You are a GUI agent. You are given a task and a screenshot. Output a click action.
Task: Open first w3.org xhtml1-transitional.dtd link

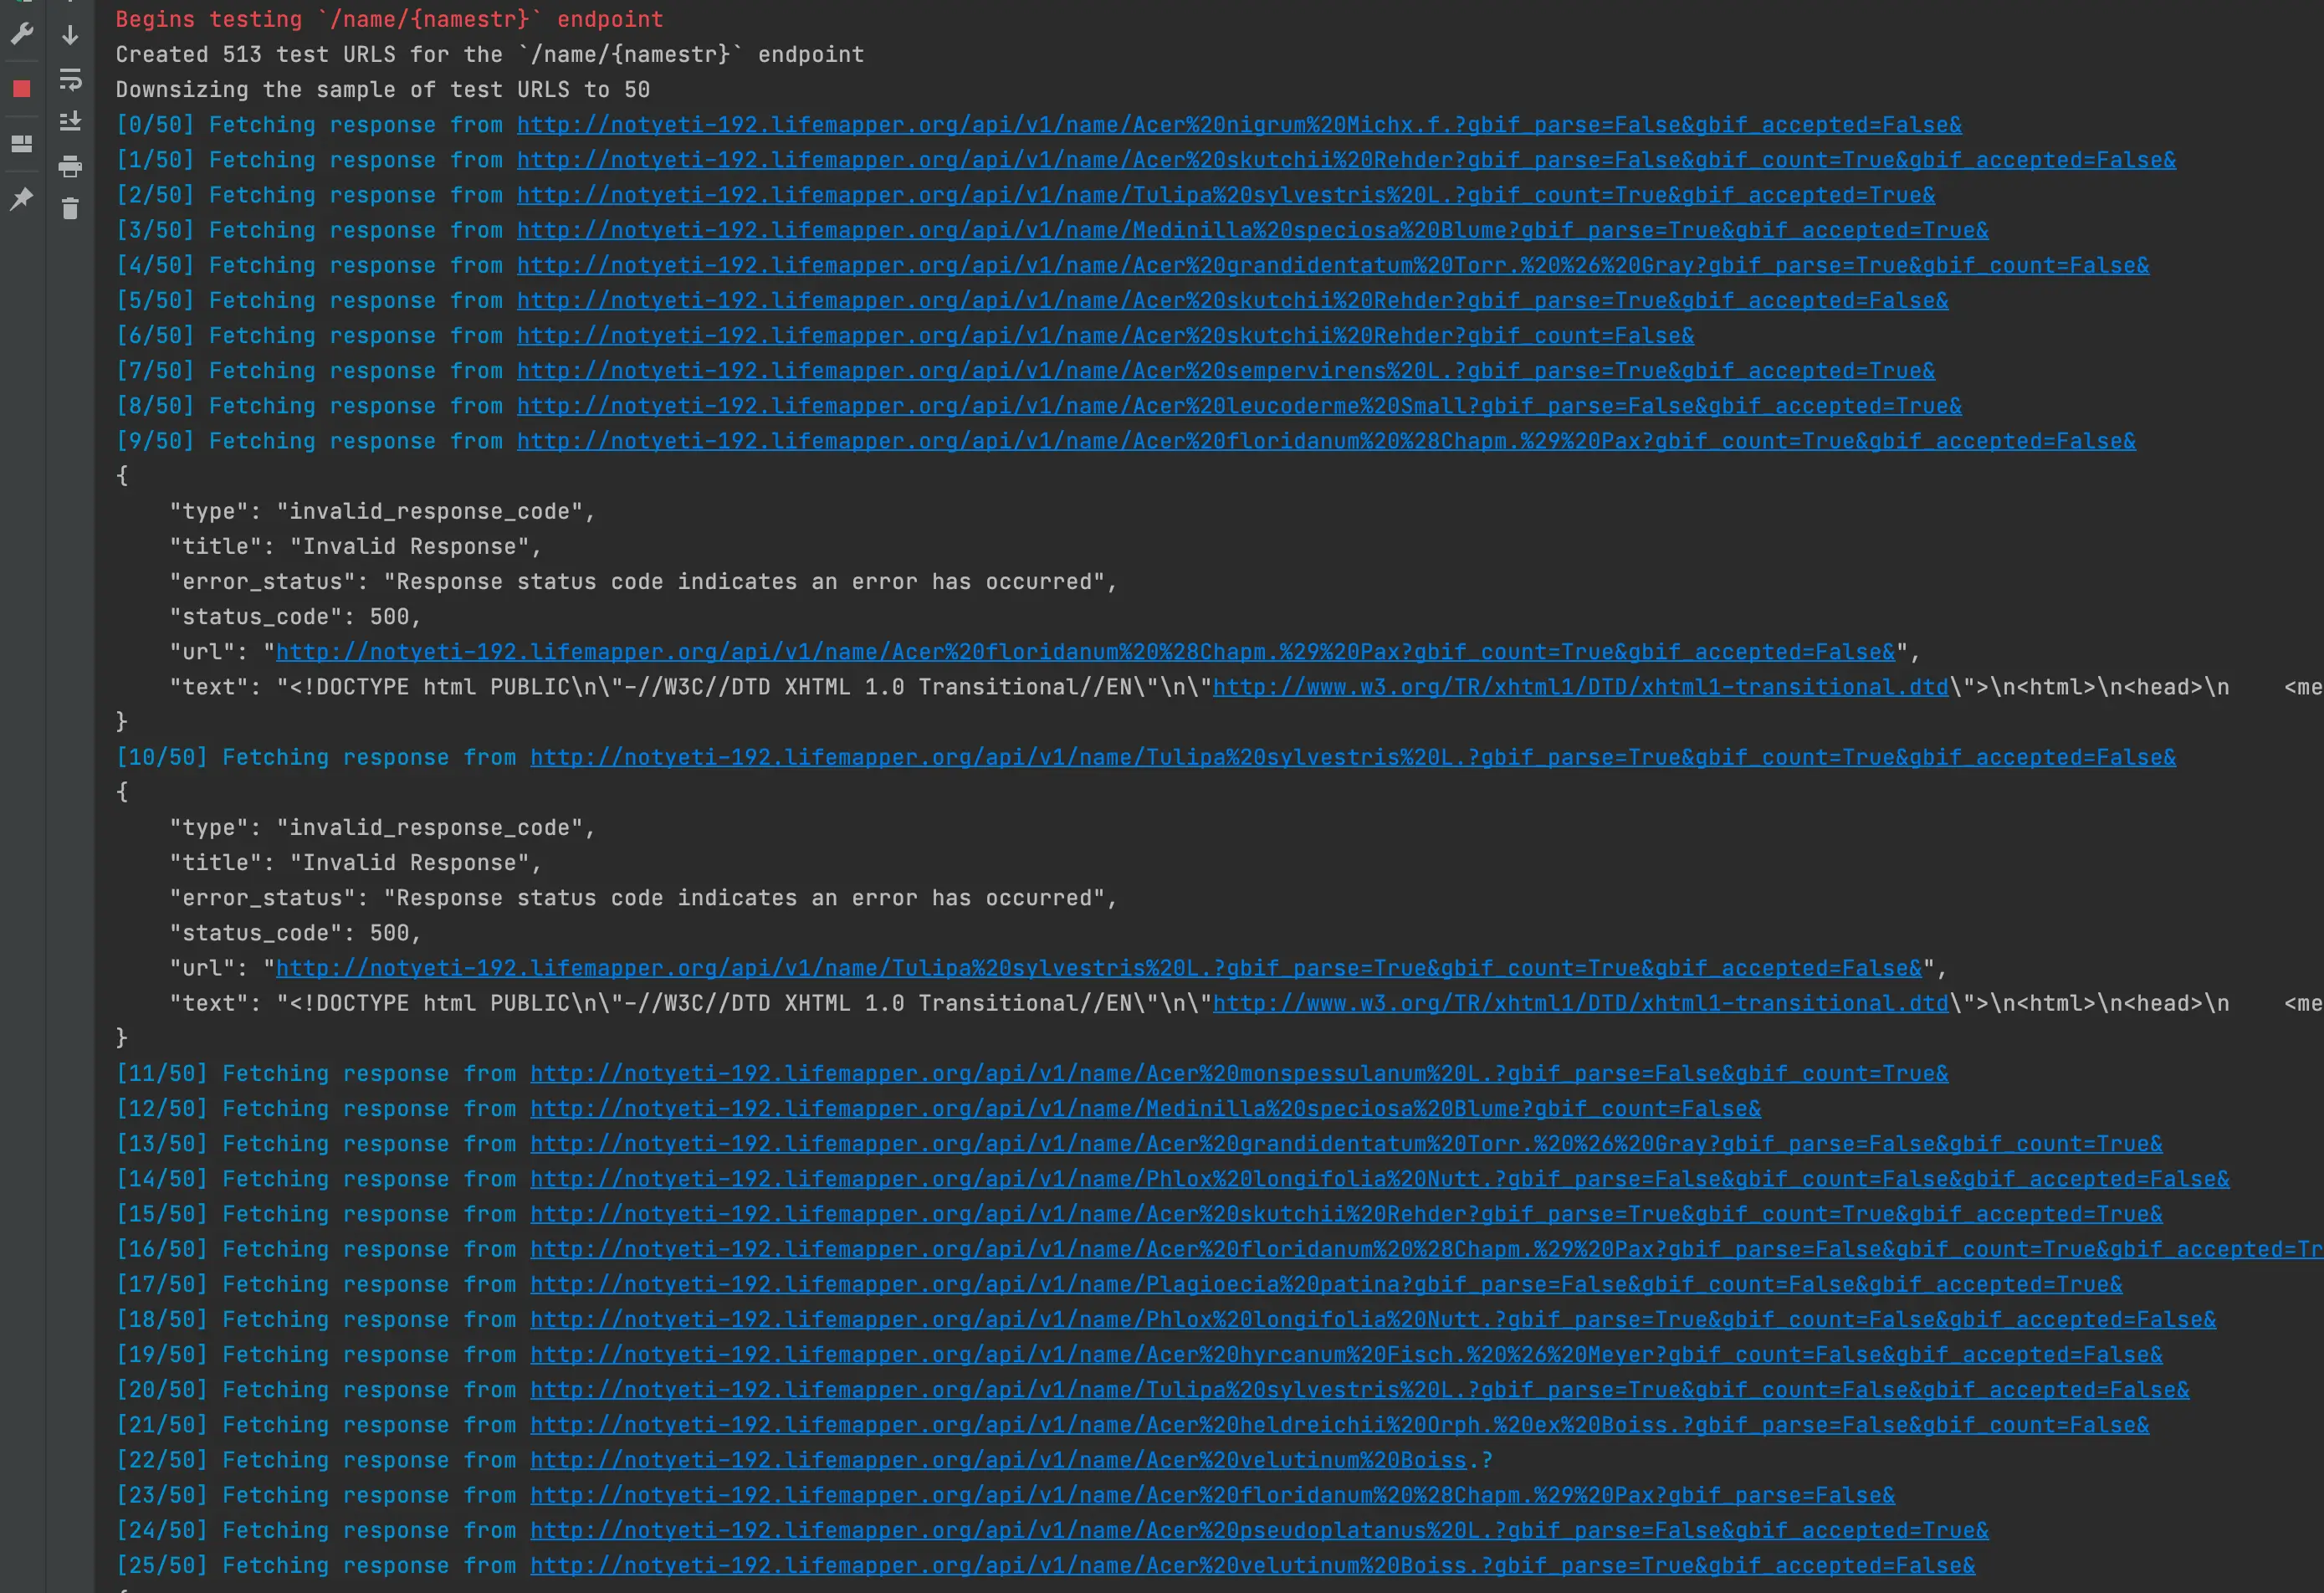[x=1580, y=687]
